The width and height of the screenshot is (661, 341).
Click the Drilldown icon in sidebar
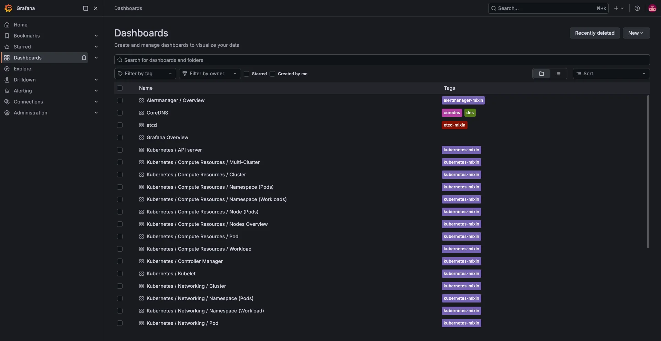coord(7,80)
